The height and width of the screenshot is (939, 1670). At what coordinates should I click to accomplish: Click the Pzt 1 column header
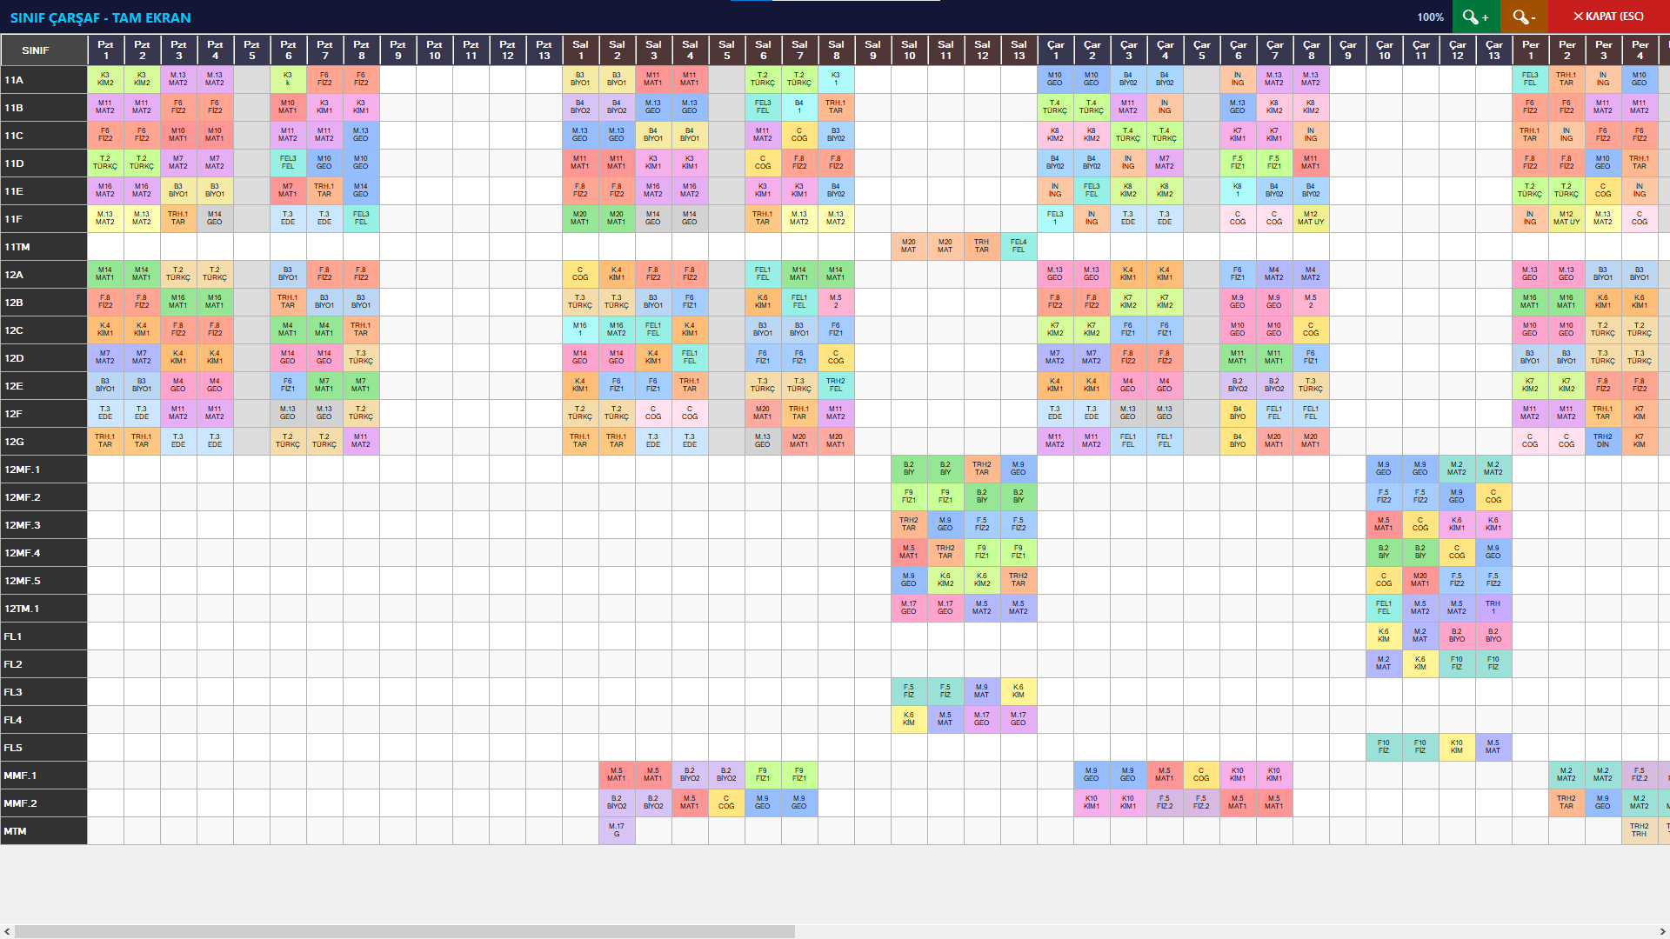coord(105,50)
